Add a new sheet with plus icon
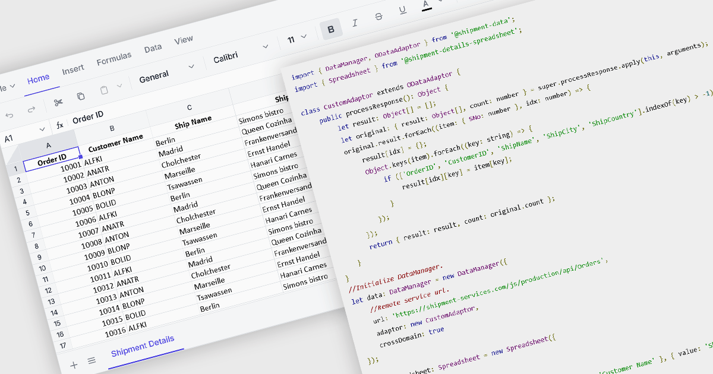The image size is (713, 374). [x=74, y=365]
